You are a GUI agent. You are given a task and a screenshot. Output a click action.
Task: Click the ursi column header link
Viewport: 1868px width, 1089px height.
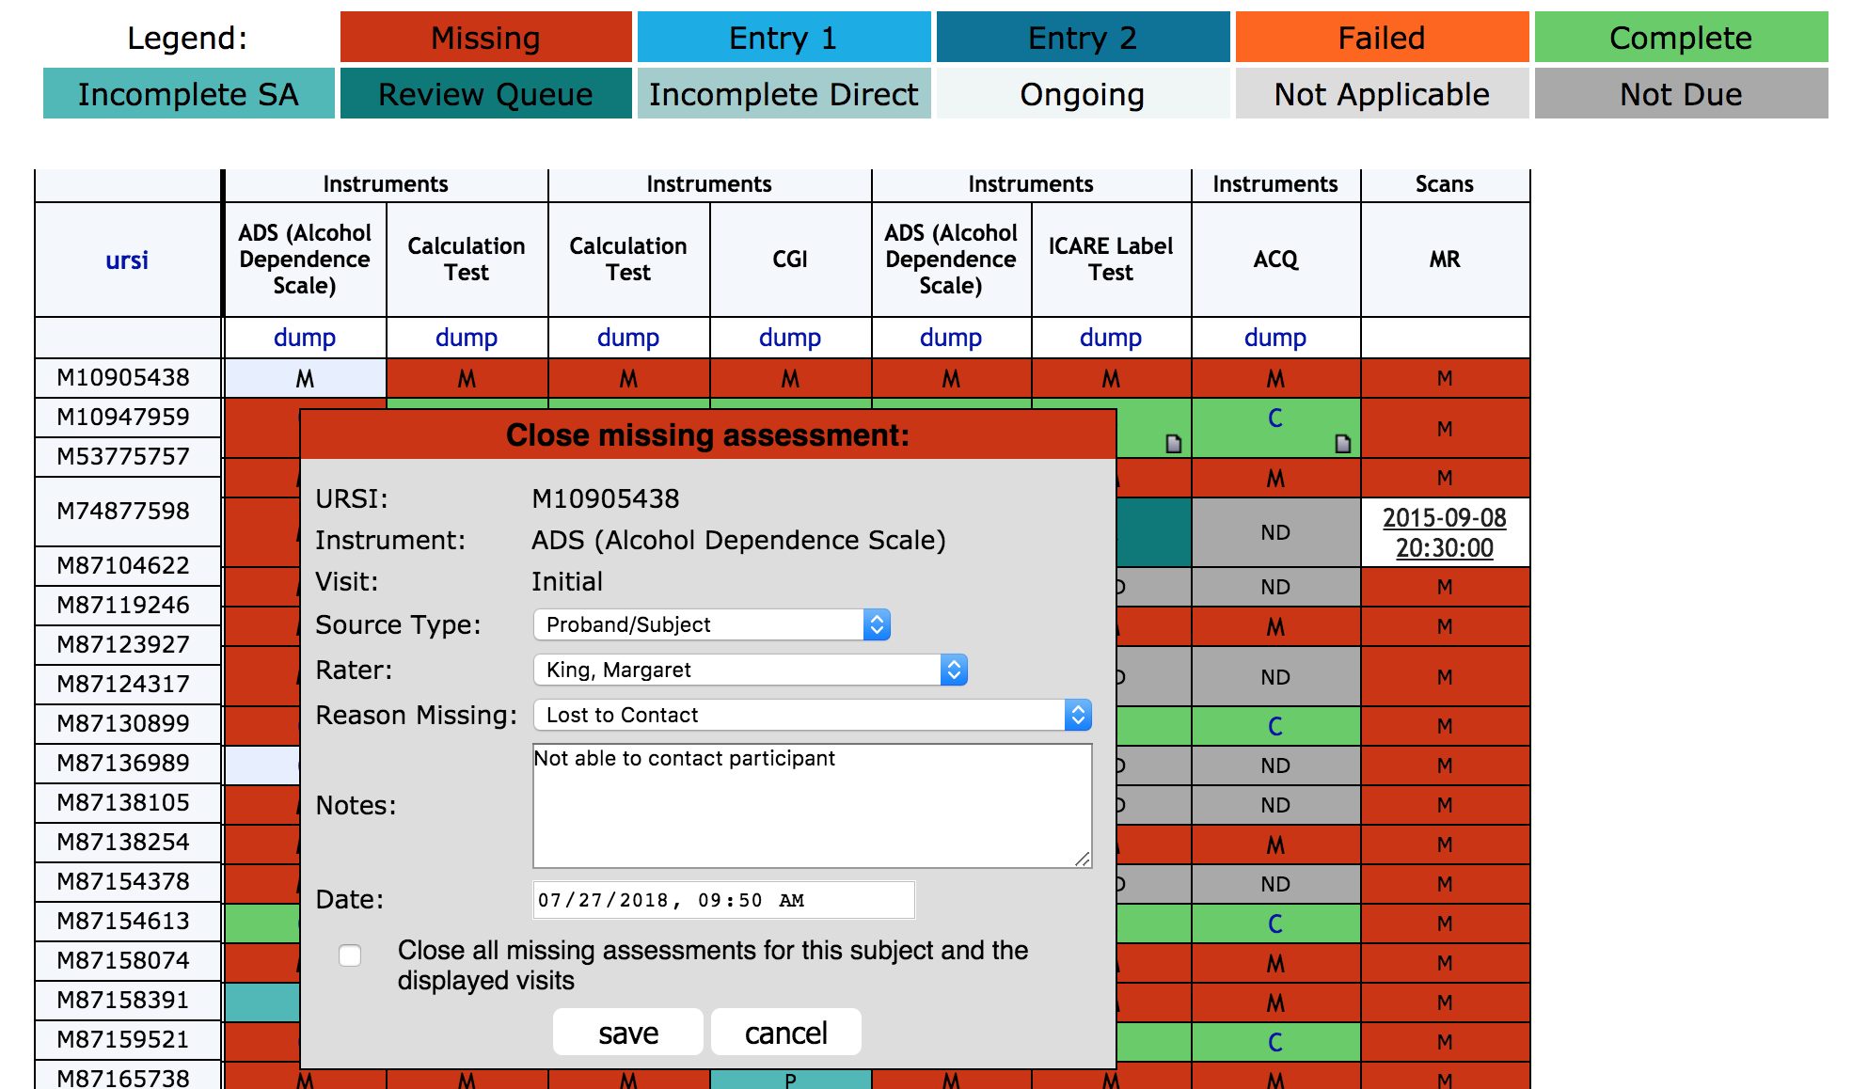click(127, 260)
